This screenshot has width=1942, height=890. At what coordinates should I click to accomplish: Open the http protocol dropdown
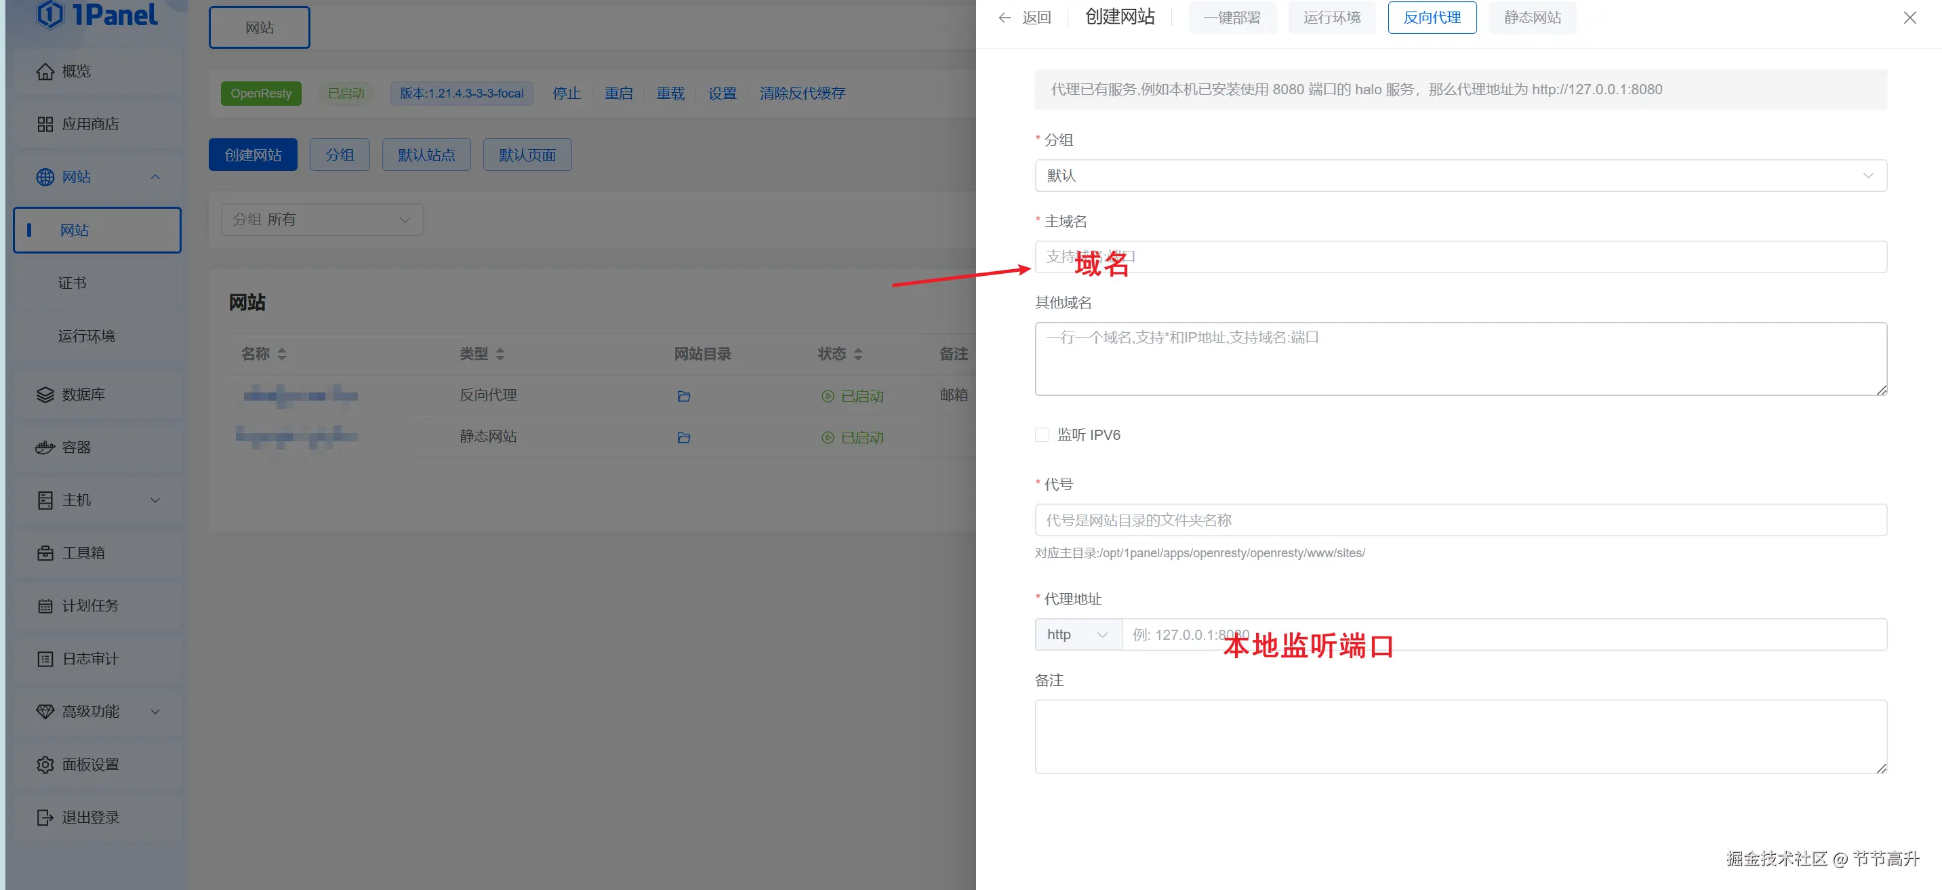coord(1077,634)
